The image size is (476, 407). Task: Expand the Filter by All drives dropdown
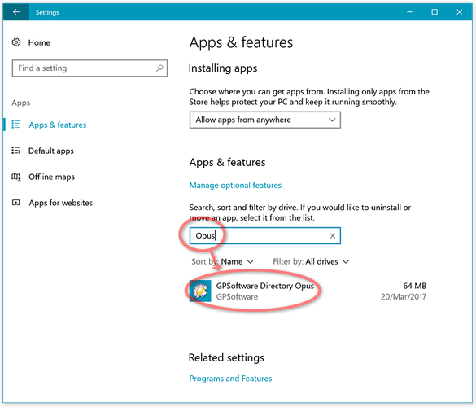(311, 261)
